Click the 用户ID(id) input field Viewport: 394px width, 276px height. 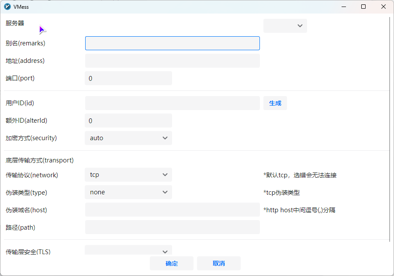172,103
